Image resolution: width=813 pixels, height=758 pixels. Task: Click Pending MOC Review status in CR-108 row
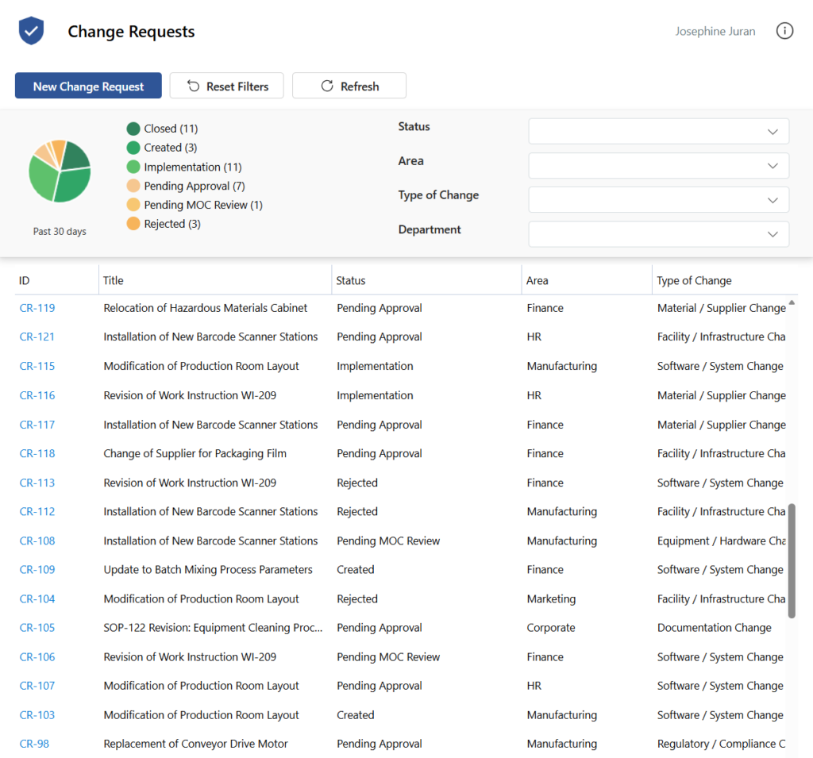(388, 541)
